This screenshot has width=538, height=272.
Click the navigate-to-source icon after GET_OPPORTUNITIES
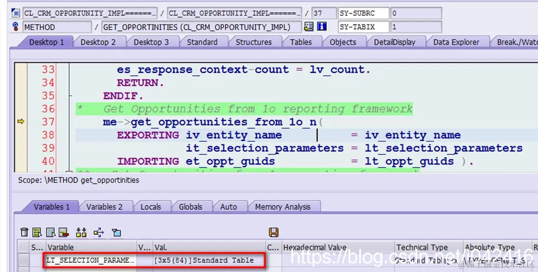(308, 26)
